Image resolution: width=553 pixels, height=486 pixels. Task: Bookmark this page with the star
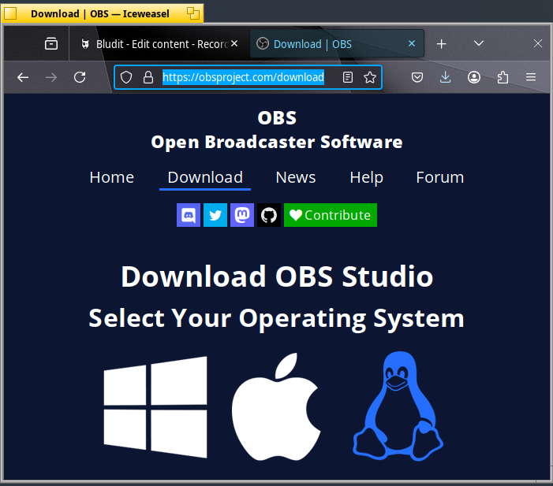(x=370, y=77)
